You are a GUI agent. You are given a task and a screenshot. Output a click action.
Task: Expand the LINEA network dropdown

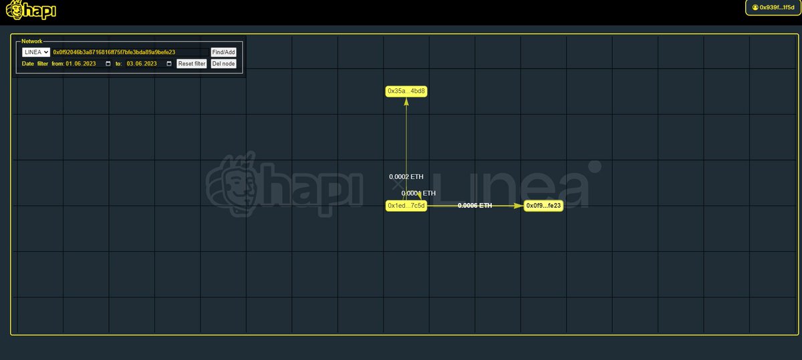tap(36, 52)
